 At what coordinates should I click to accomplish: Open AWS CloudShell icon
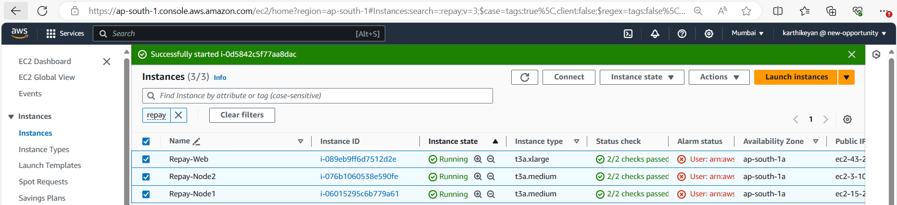pos(628,34)
